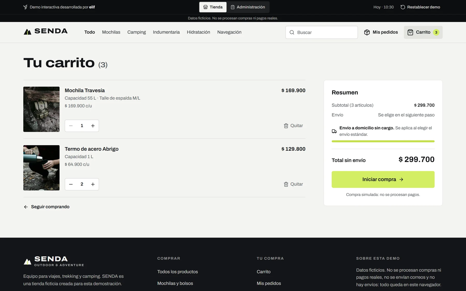The height and width of the screenshot is (291, 466).
Task: Click the Mochila Travesía product title
Action: point(85,90)
